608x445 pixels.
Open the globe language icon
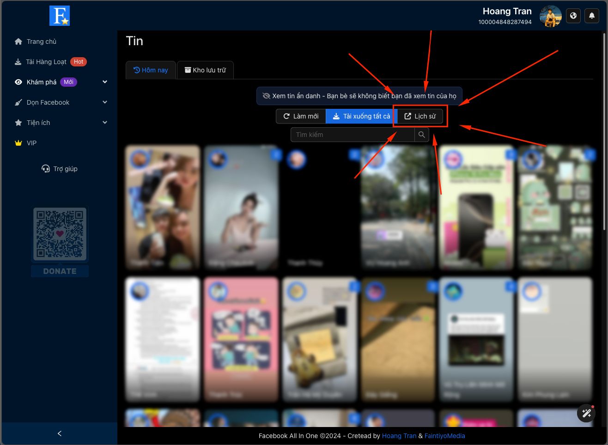point(573,16)
